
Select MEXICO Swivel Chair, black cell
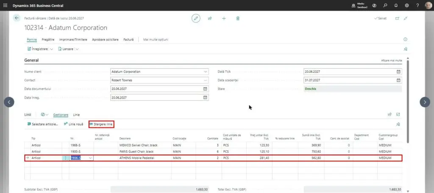tap(145, 145)
